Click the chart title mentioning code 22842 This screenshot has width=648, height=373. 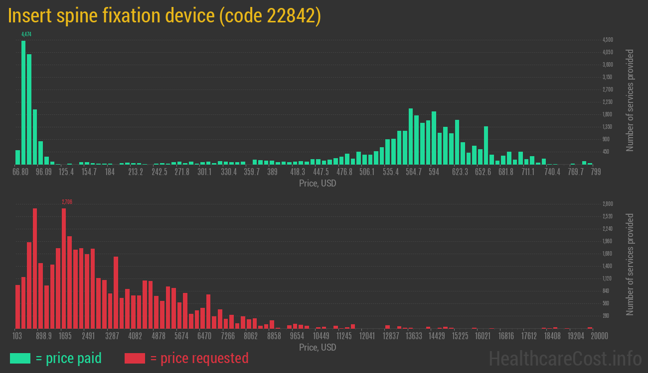164,16
